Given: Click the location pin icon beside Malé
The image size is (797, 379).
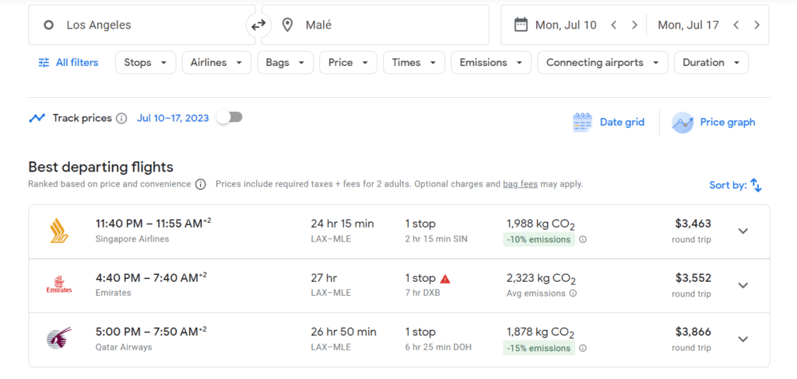Looking at the screenshot, I should (x=288, y=25).
